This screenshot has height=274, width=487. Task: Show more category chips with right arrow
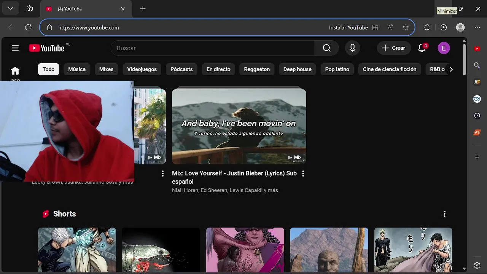pos(451,69)
